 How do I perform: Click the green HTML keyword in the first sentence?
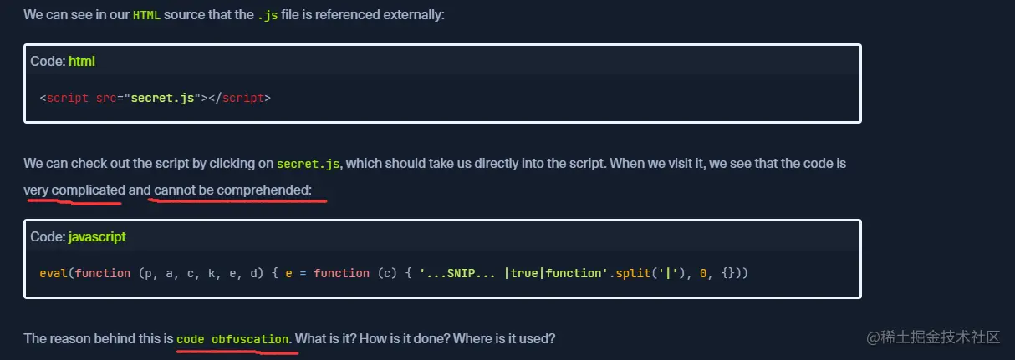(x=146, y=16)
